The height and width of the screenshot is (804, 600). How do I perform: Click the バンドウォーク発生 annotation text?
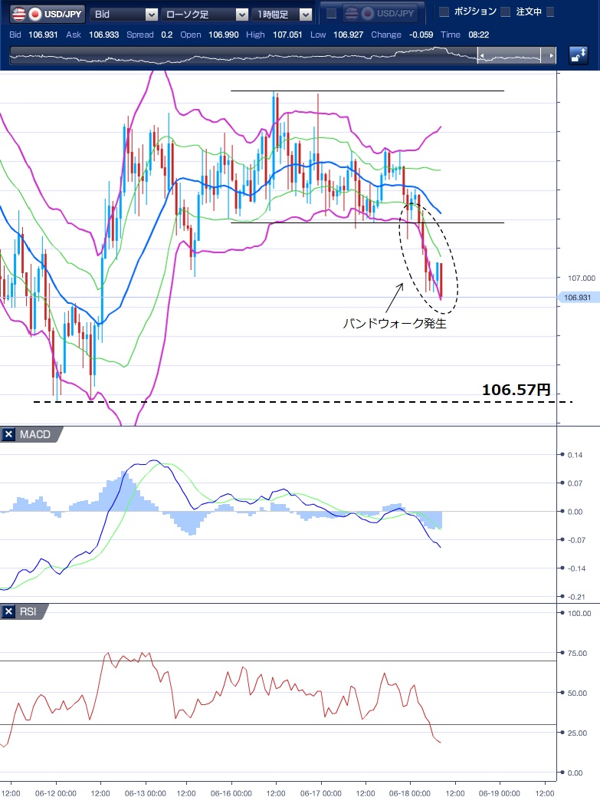click(394, 324)
